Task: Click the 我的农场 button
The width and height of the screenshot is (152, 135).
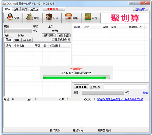Action: coord(49,35)
